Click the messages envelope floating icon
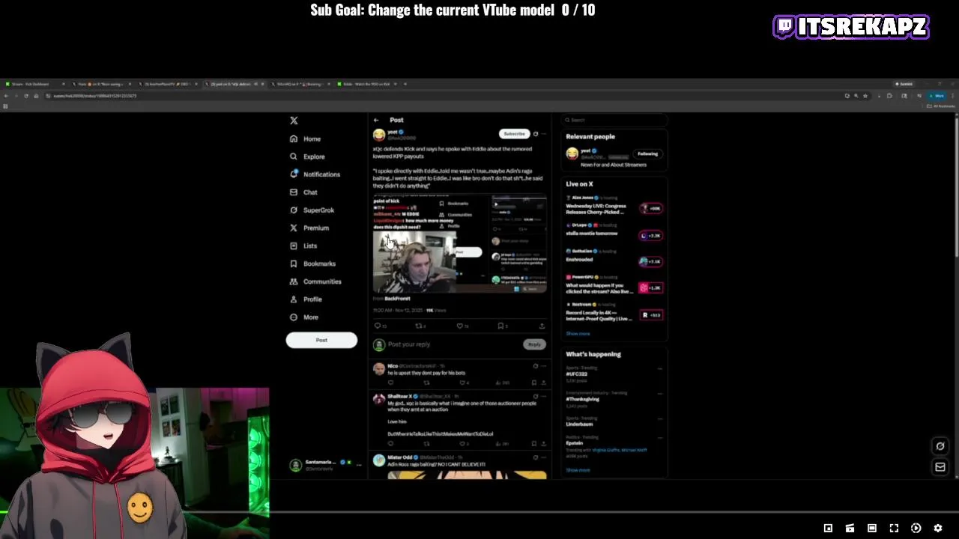Screen dimensions: 959x539 (940, 467)
